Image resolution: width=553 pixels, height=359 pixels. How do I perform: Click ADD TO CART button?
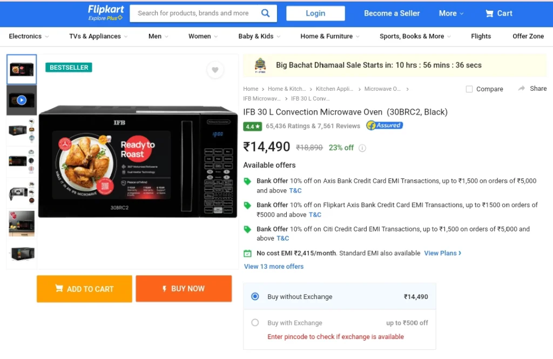click(84, 289)
